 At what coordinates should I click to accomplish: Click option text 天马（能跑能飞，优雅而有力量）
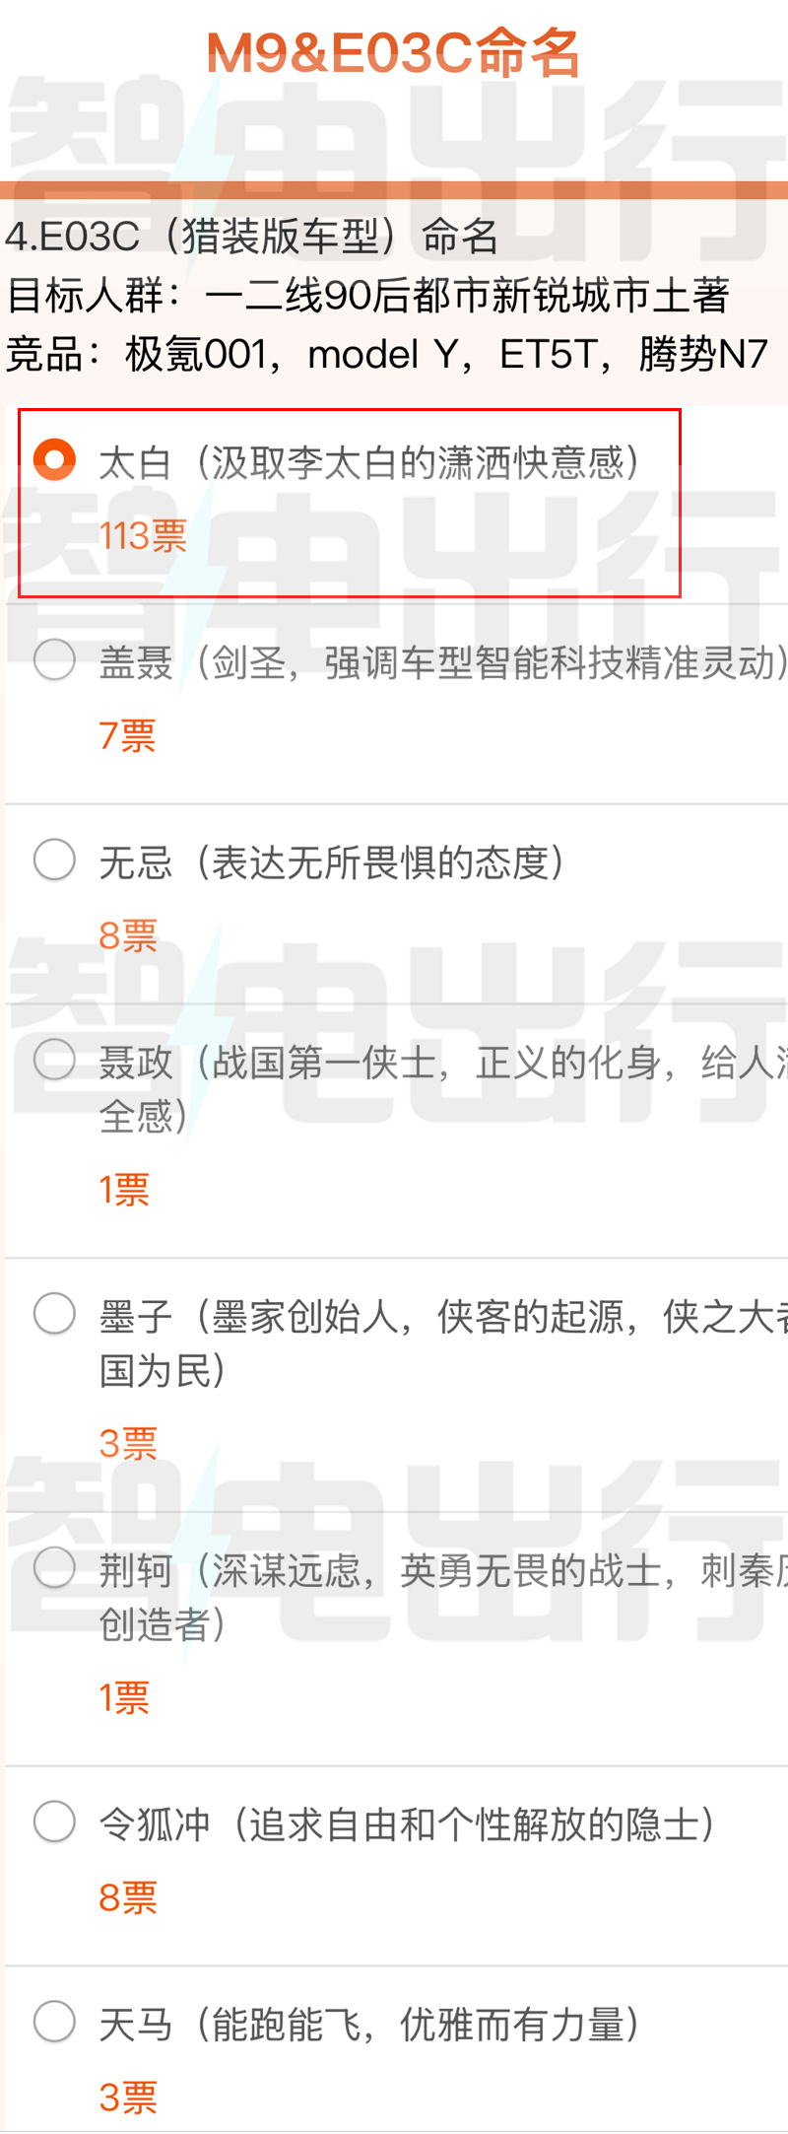click(x=370, y=2025)
